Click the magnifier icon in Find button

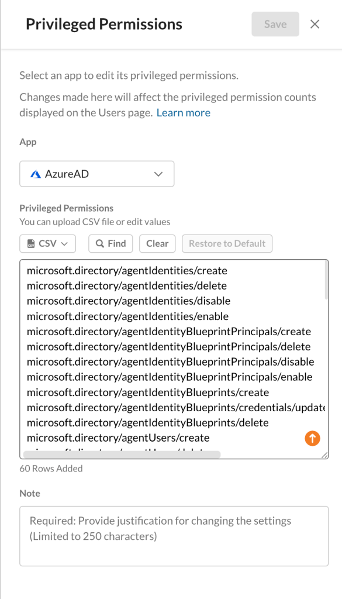coord(100,244)
